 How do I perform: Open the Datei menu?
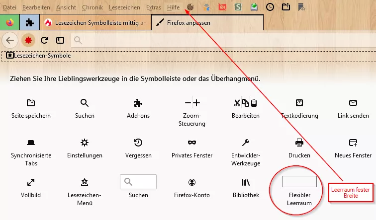(x=9, y=7)
